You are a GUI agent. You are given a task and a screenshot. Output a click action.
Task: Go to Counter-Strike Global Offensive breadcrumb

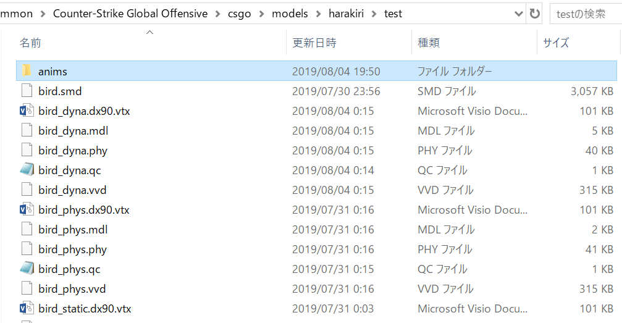point(130,14)
